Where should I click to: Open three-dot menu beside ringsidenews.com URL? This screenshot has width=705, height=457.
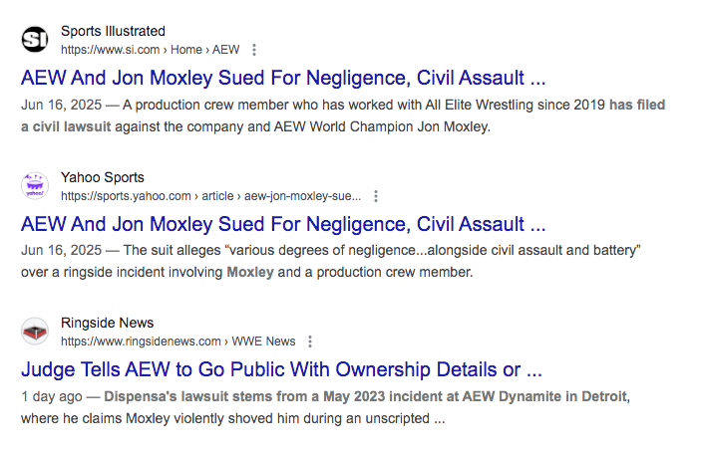(x=310, y=342)
